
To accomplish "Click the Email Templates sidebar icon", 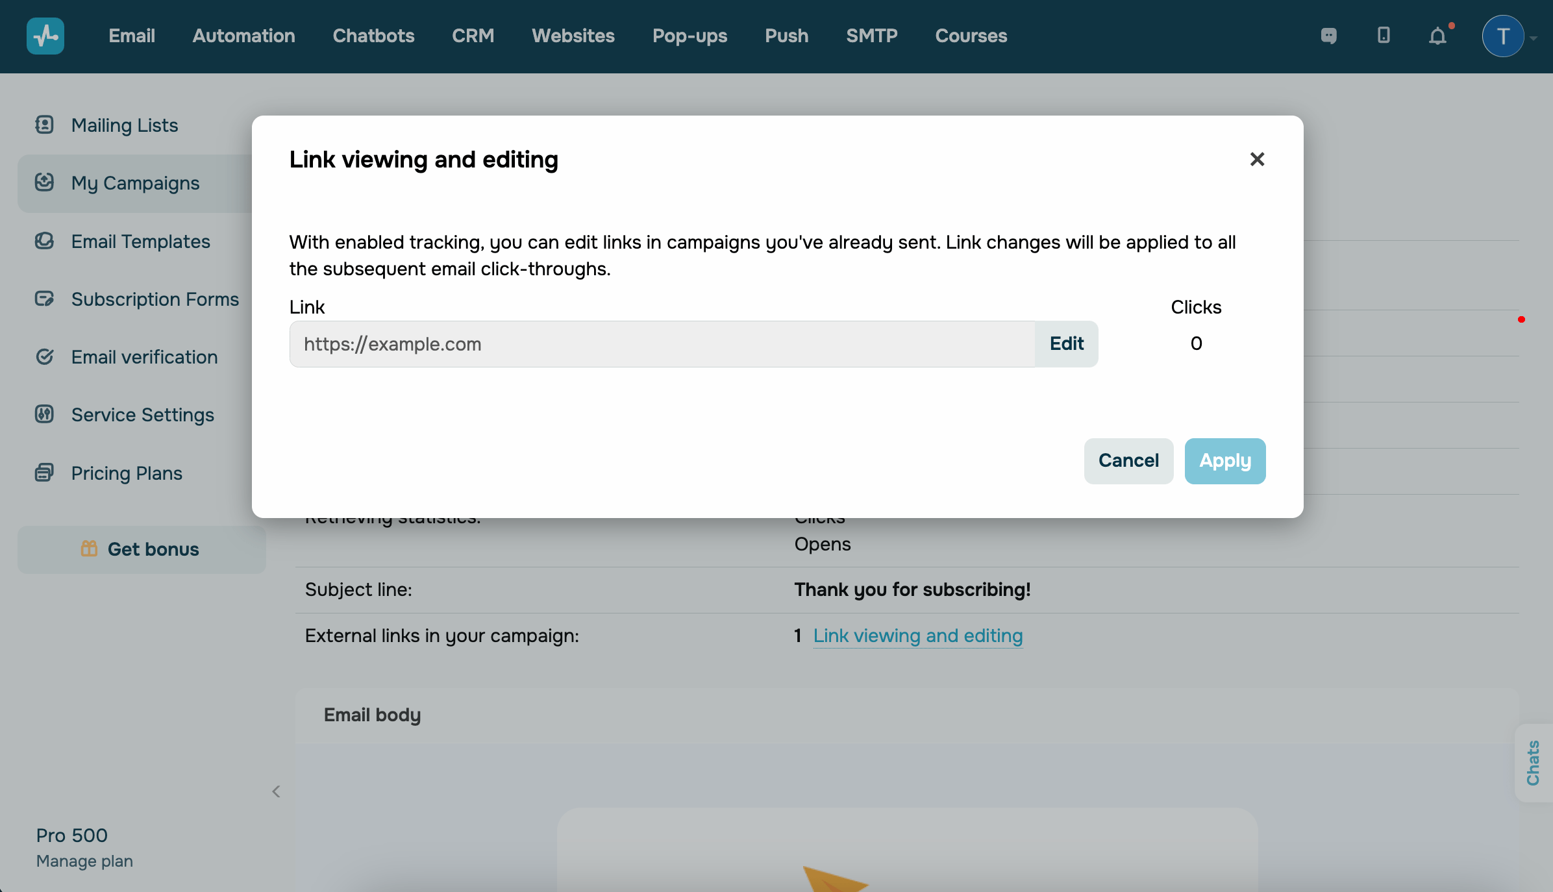I will pyautogui.click(x=44, y=241).
